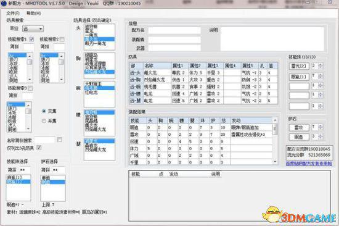
Task: Enable the 技能搜索3 checkbox
Action: pos(30,88)
